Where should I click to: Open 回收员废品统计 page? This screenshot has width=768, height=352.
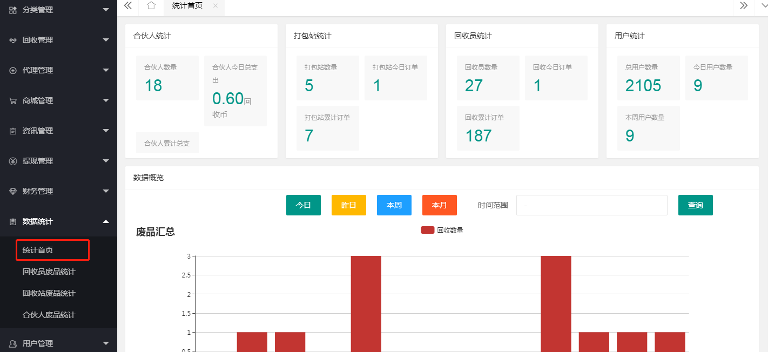49,272
